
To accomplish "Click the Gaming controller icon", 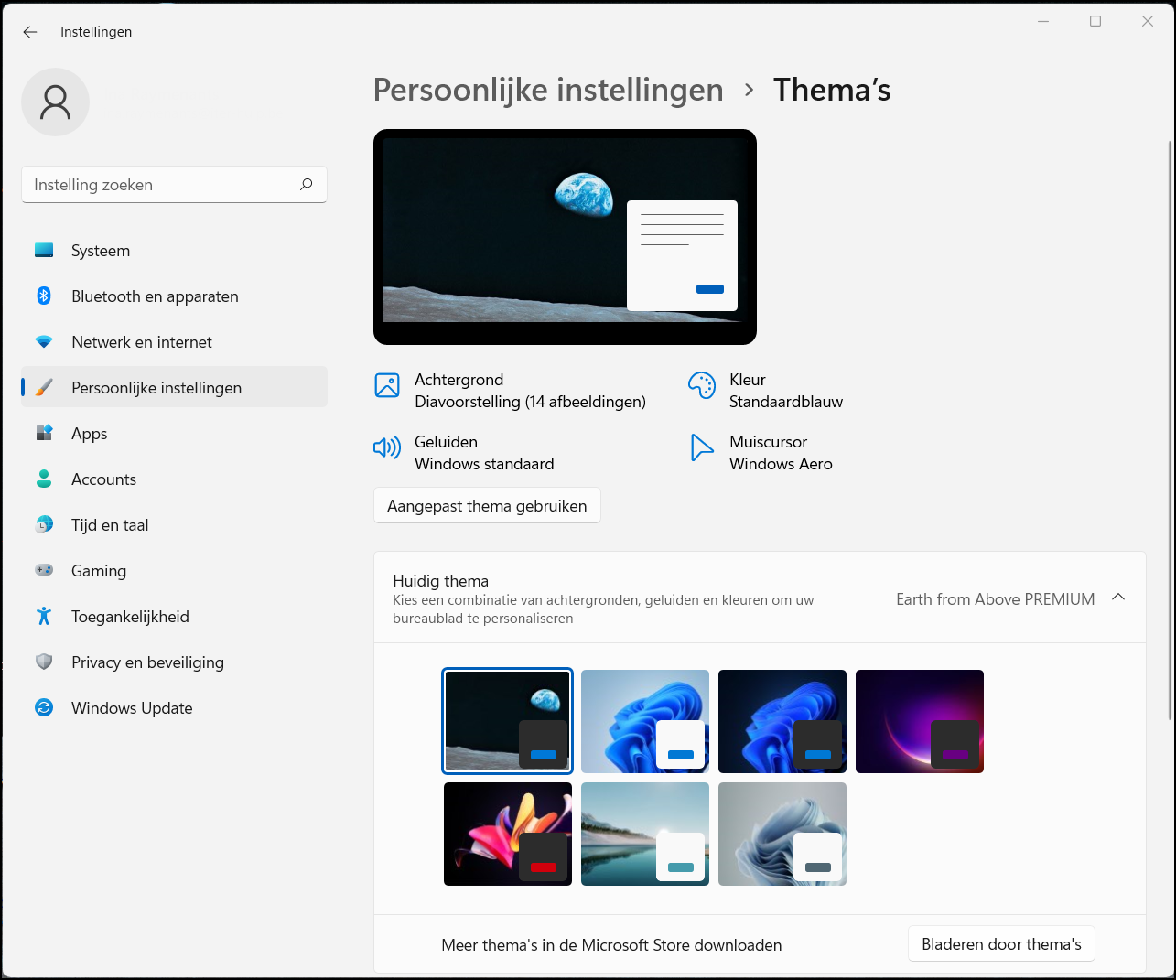I will (x=44, y=570).
